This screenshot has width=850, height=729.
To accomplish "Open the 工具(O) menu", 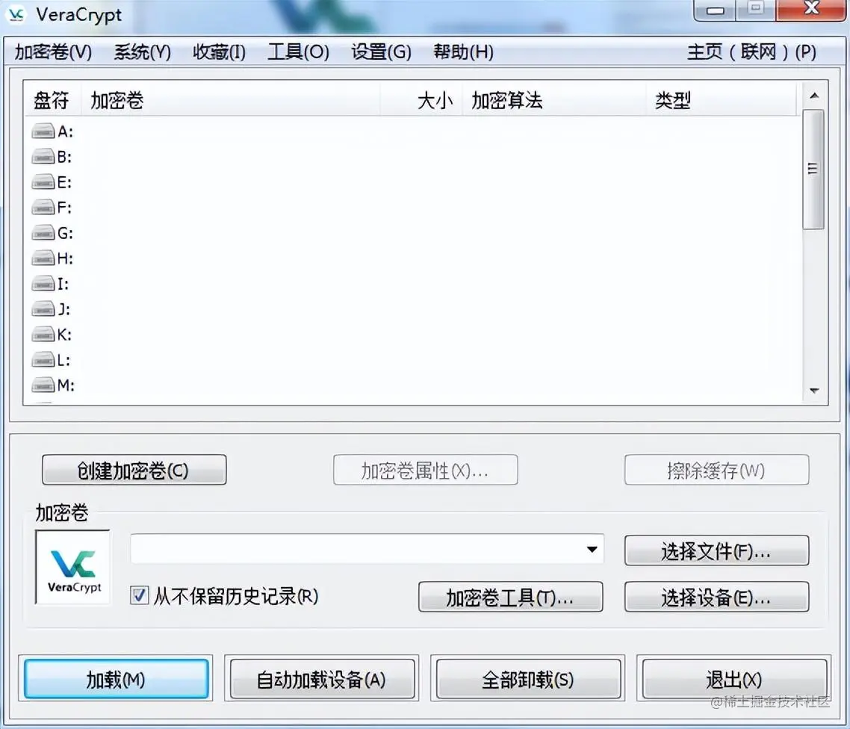I will tap(298, 52).
